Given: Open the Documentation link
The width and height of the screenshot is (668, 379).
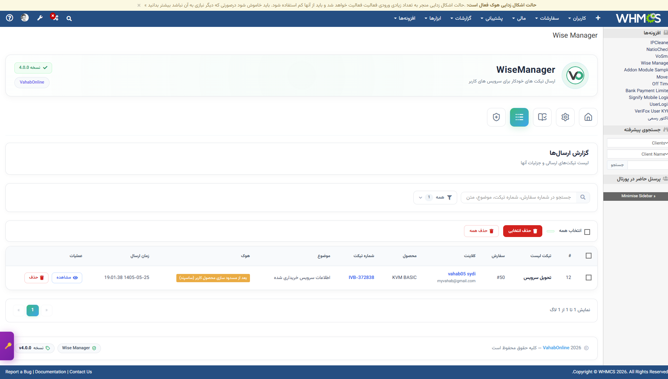Looking at the screenshot, I should click(x=51, y=372).
